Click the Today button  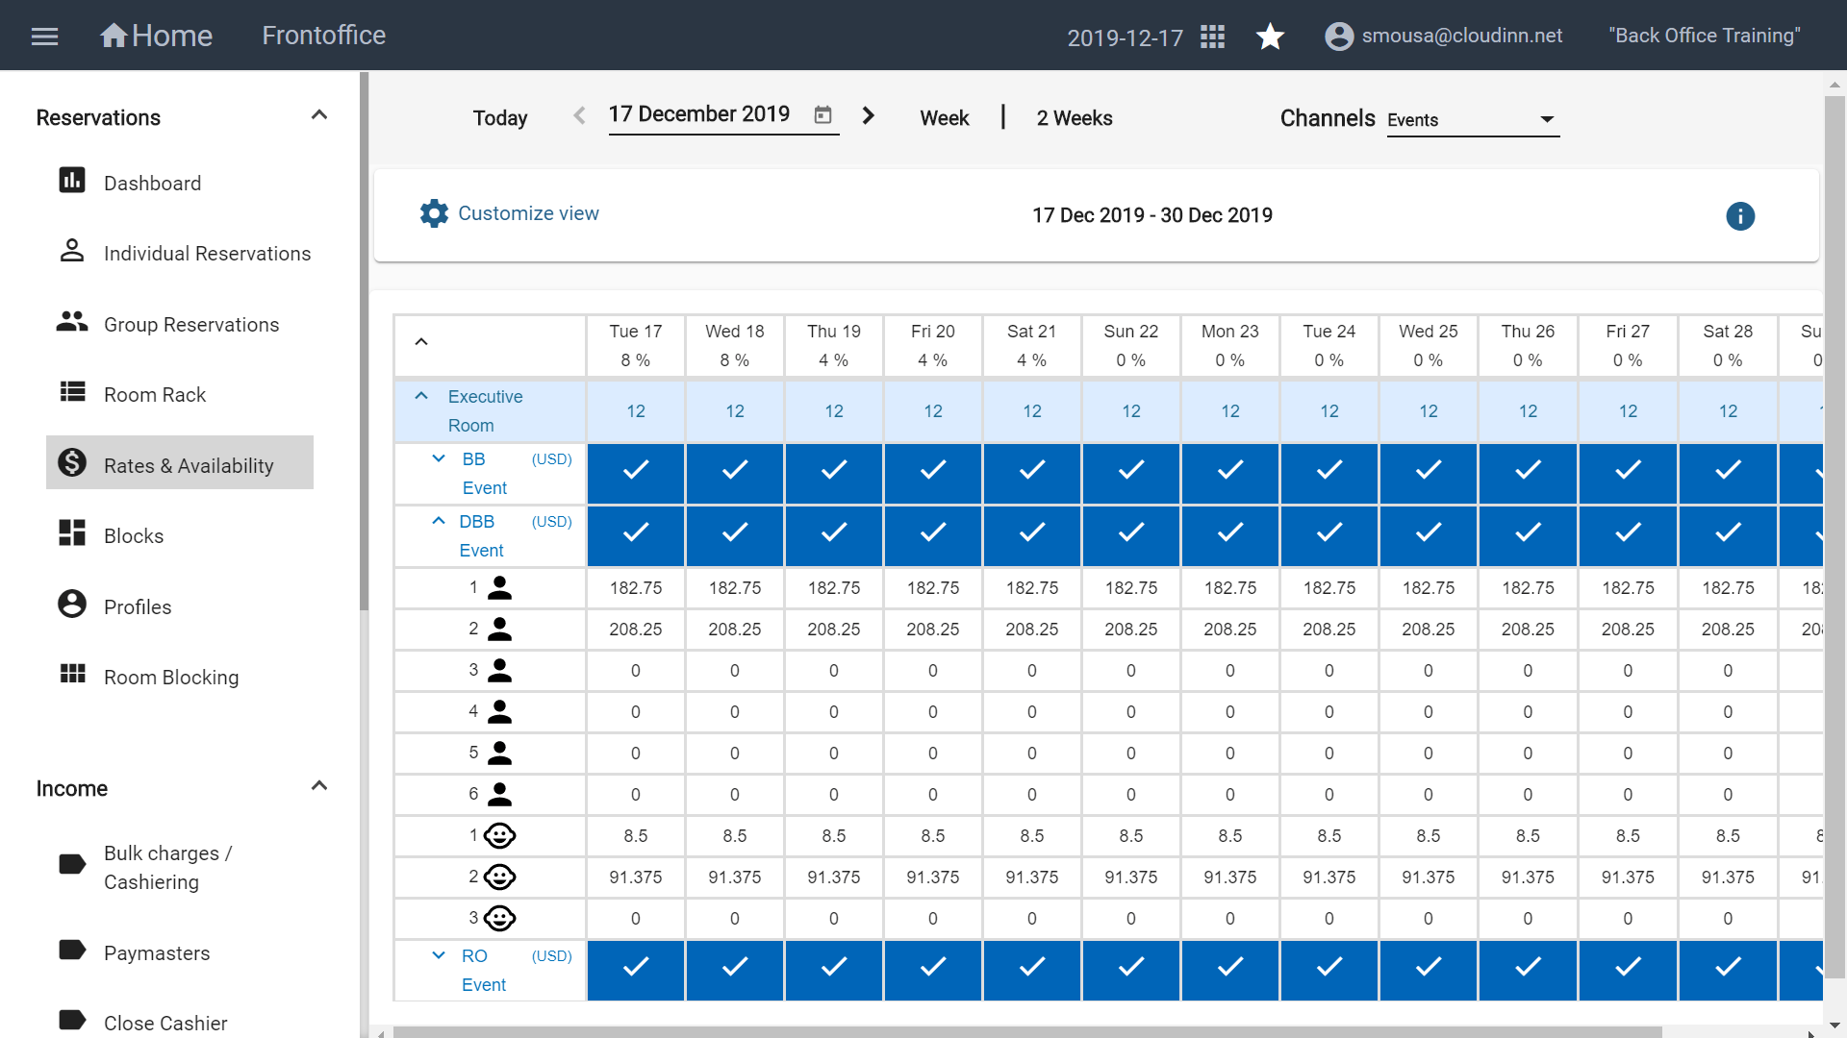click(500, 118)
